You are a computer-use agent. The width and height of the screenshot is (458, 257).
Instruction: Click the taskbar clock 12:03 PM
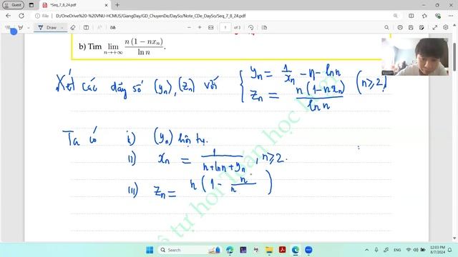click(437, 250)
